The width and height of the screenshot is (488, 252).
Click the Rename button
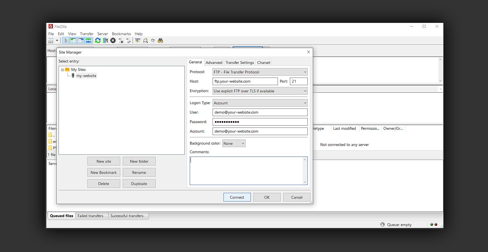(x=139, y=172)
